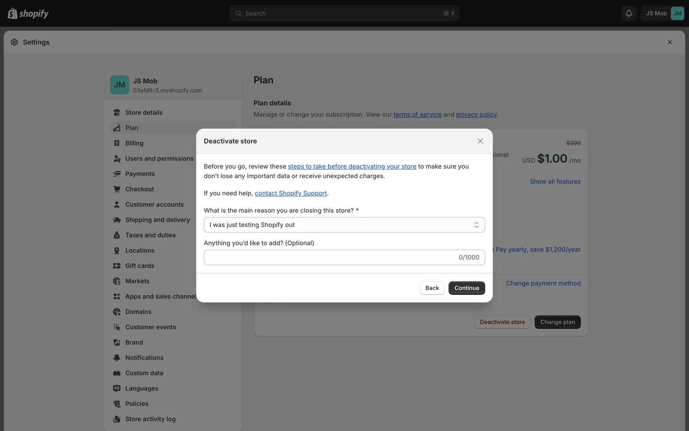Open steps before deactivating your store link
This screenshot has height=431, width=689.
pyautogui.click(x=352, y=166)
